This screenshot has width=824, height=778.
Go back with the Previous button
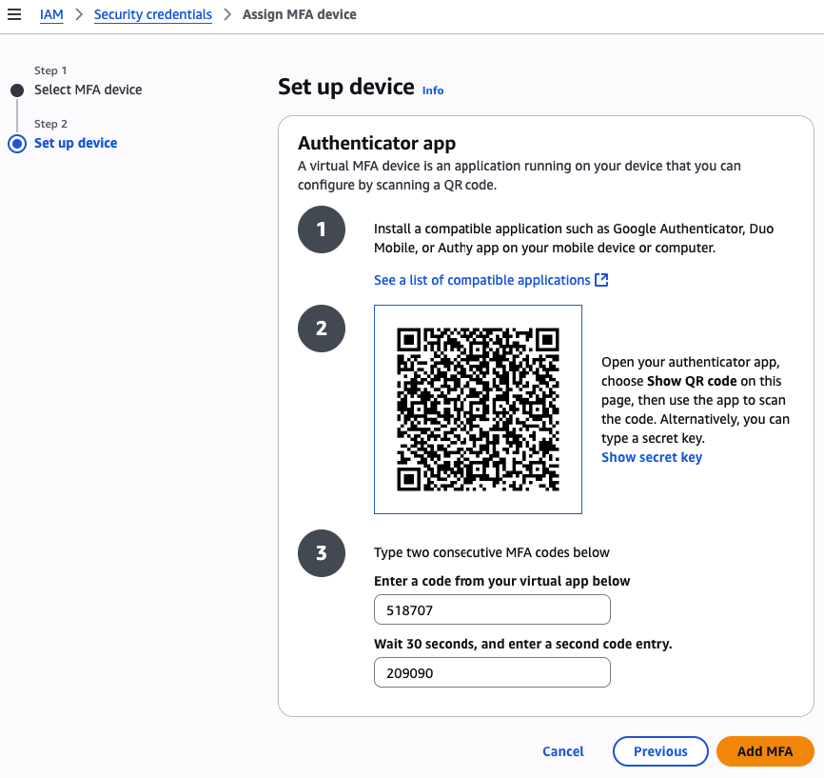pyautogui.click(x=660, y=751)
